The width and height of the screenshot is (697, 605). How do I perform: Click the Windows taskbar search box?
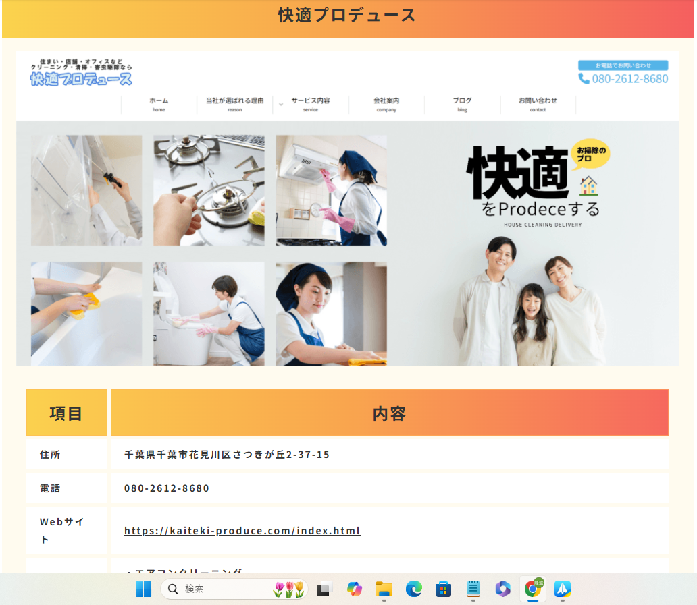pyautogui.click(x=233, y=589)
